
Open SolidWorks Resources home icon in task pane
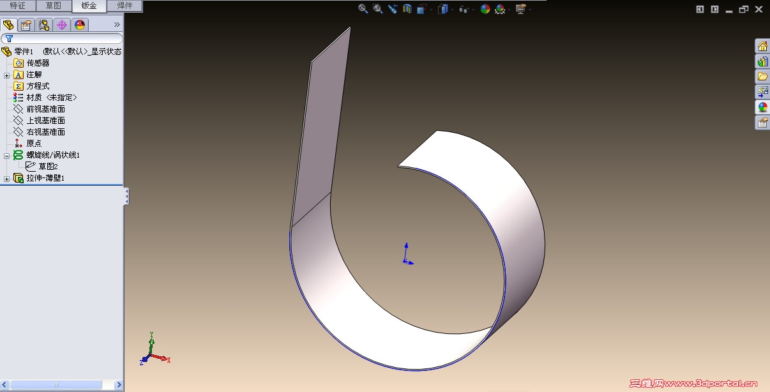[x=762, y=46]
